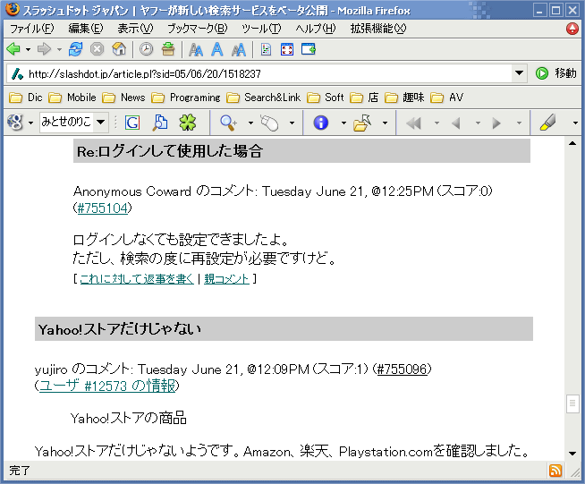Open the Search&Link bookmark folder

263,98
